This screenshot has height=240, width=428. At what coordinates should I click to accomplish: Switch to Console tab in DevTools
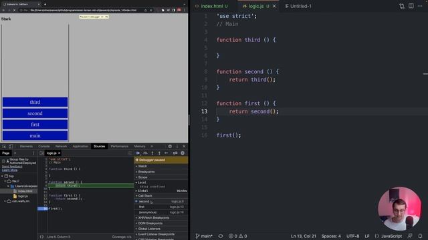44,147
